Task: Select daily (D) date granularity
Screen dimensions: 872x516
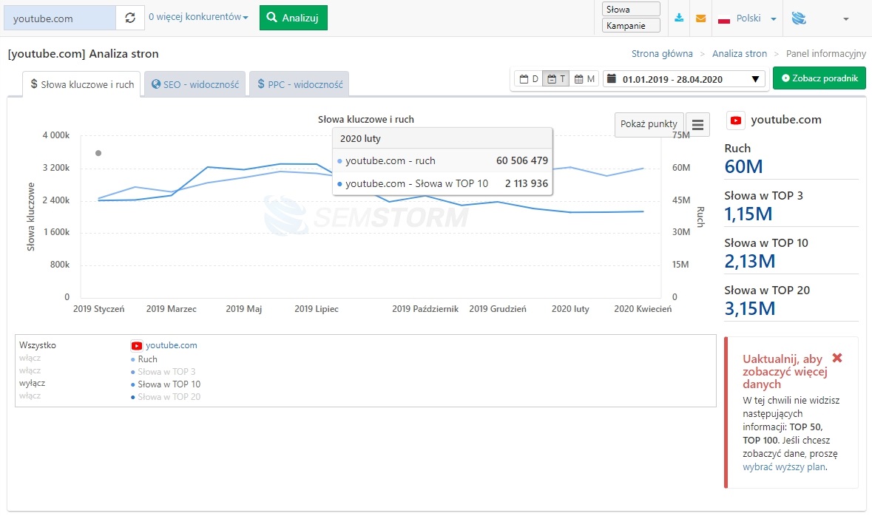Action: [x=529, y=79]
